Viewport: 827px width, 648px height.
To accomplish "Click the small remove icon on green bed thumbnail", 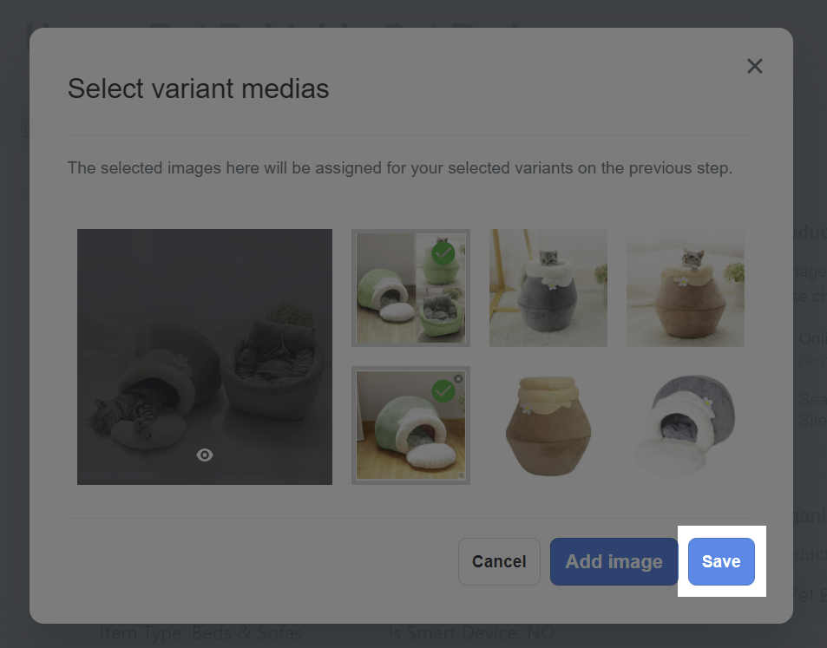I will click(x=459, y=379).
